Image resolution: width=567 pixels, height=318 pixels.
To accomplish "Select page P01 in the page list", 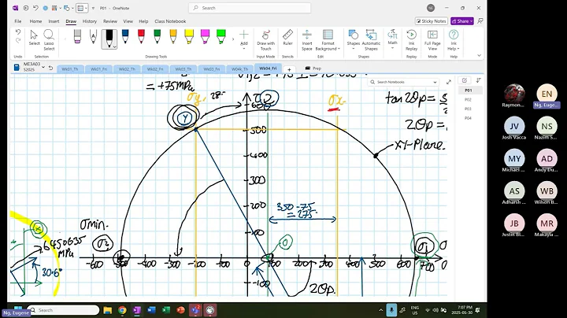I will tap(469, 91).
